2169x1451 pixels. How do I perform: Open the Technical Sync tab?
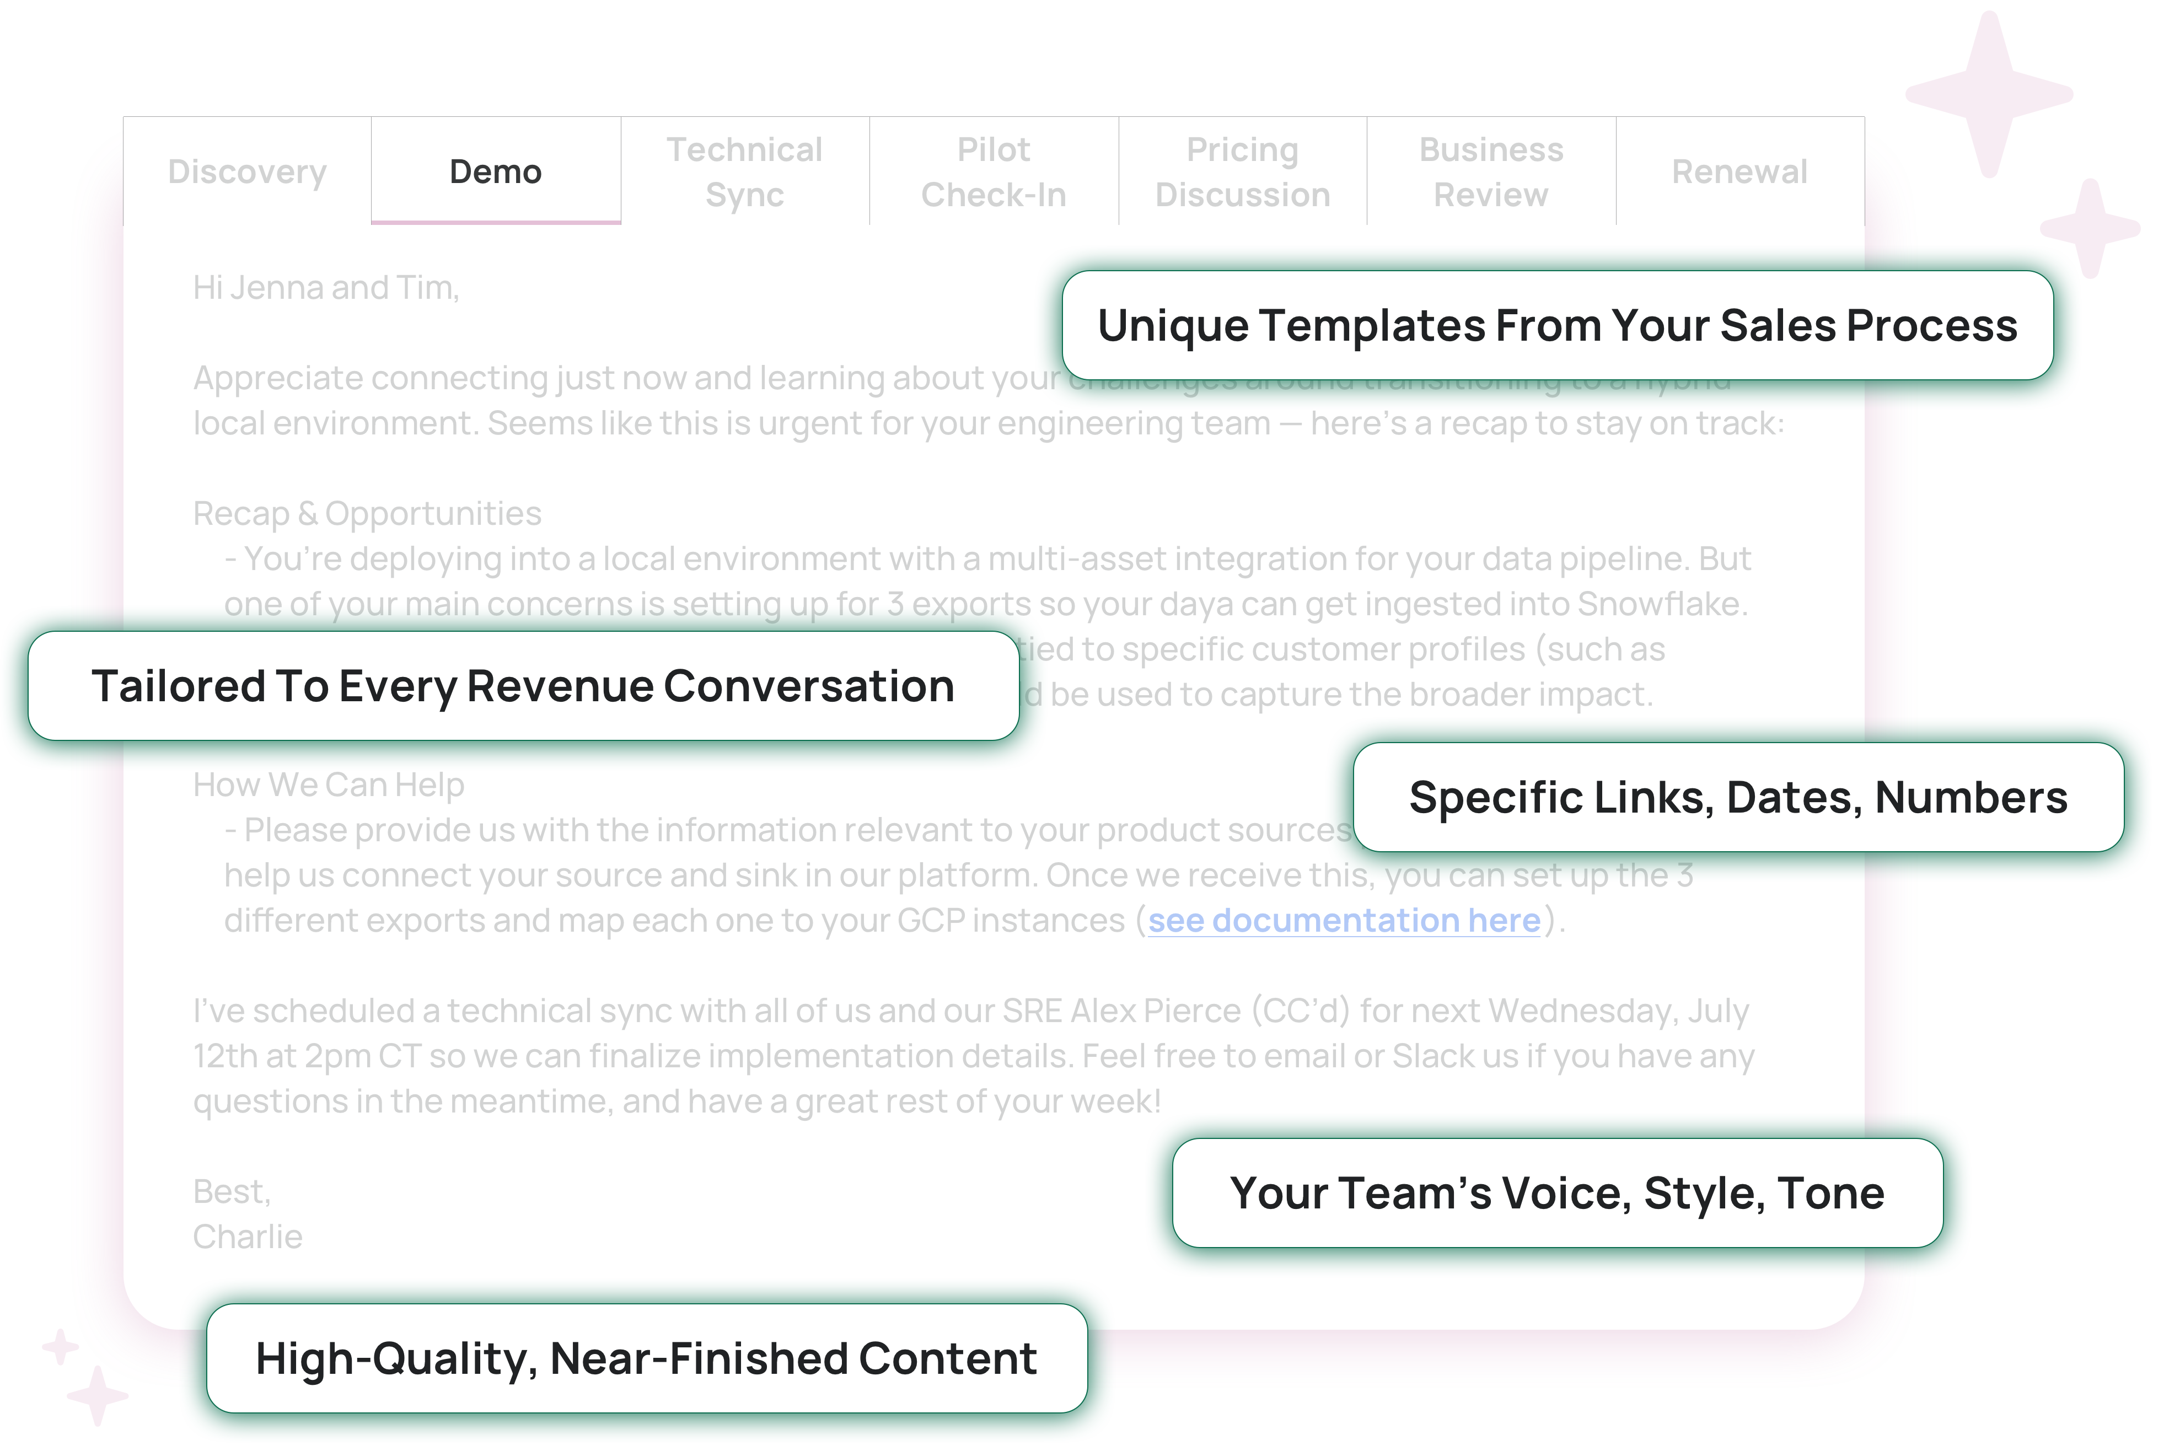point(744,171)
